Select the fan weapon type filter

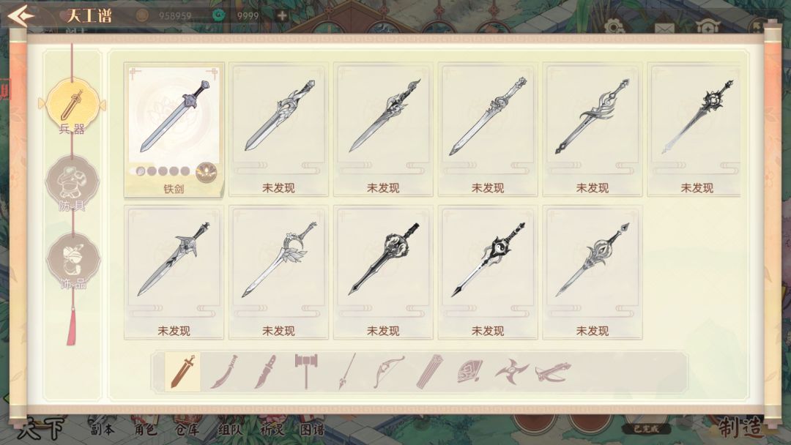[x=469, y=372]
